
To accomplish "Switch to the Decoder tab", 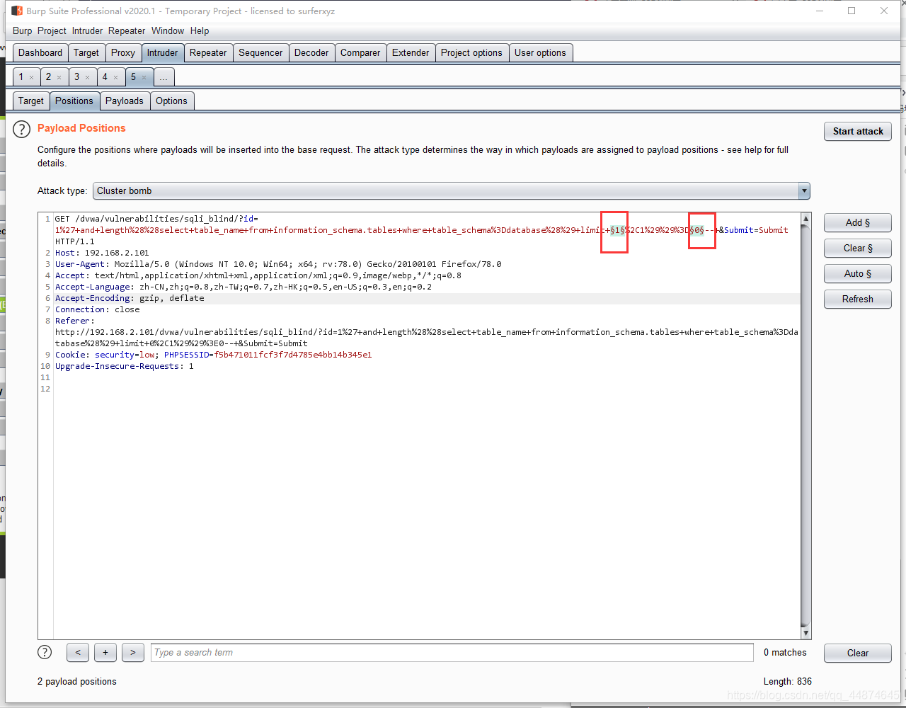I will 311,53.
